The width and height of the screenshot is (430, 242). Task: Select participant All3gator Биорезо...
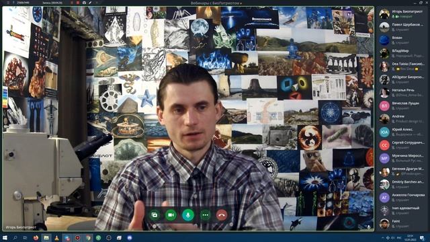click(x=402, y=79)
